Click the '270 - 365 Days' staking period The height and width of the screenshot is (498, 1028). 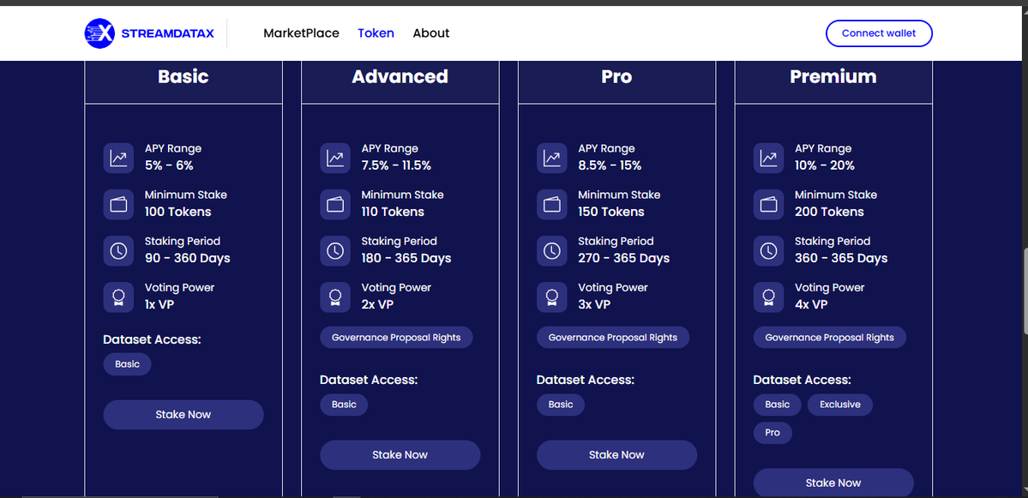click(624, 259)
